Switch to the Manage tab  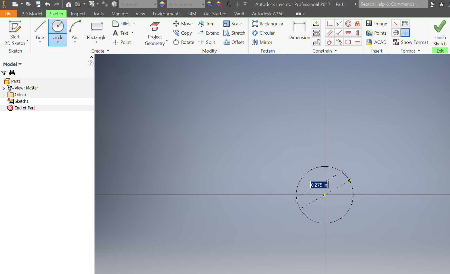[120, 14]
